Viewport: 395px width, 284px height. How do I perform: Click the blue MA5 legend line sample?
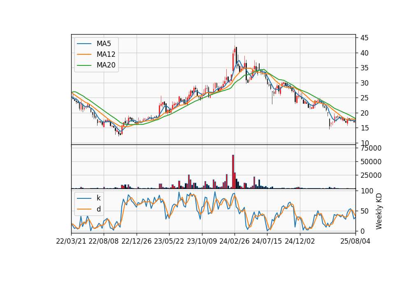(84, 44)
